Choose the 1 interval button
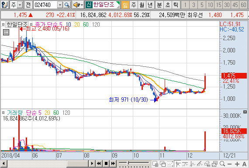This screenshot has height=168, width=249. pos(185,5)
